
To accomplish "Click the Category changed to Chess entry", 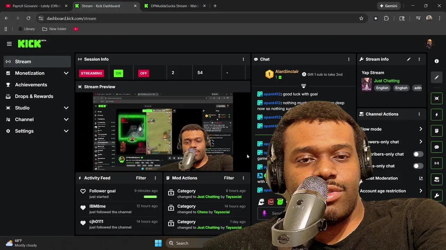I will (x=207, y=209).
